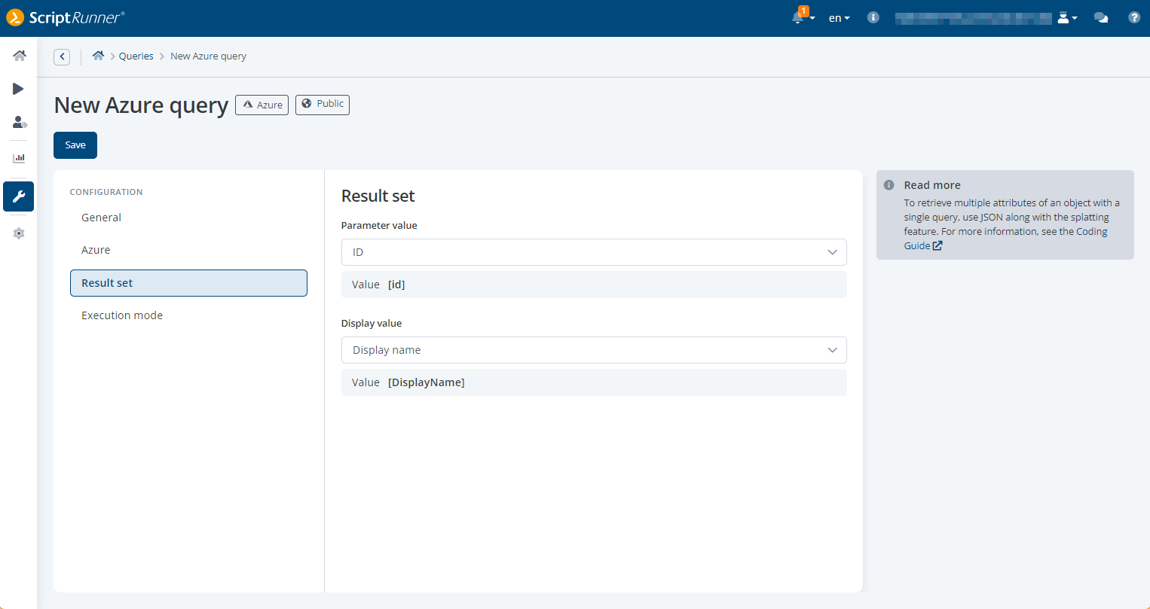Click the New Azure query page title

click(141, 105)
